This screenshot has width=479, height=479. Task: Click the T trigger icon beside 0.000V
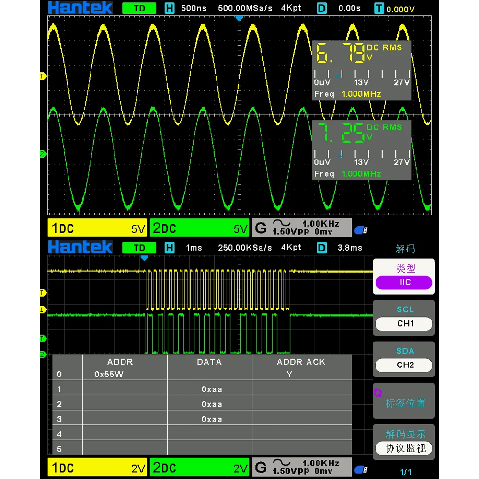[x=379, y=8]
